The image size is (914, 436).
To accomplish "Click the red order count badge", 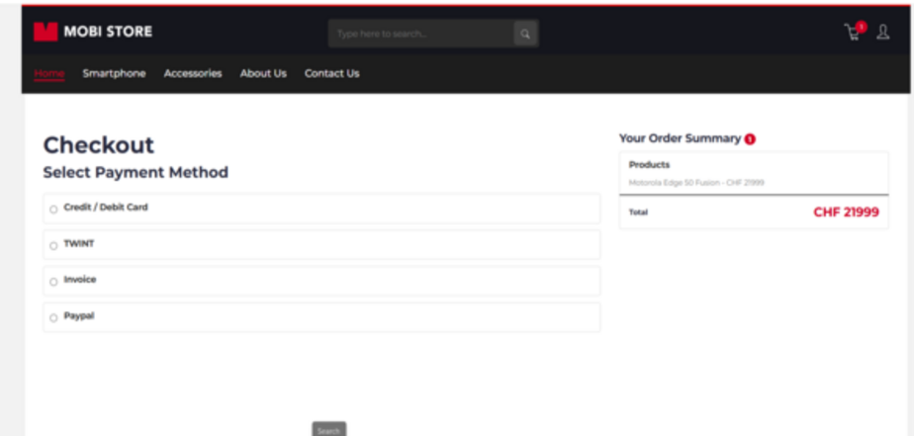I will pos(750,139).
